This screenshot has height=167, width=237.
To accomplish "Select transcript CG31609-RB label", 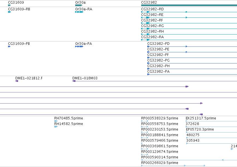I will click(19, 9).
